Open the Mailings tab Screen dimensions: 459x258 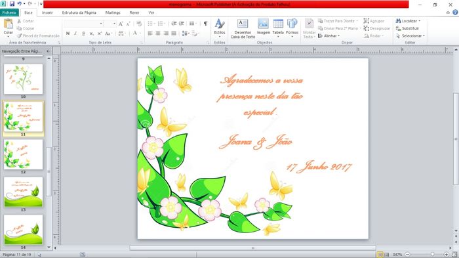(113, 12)
